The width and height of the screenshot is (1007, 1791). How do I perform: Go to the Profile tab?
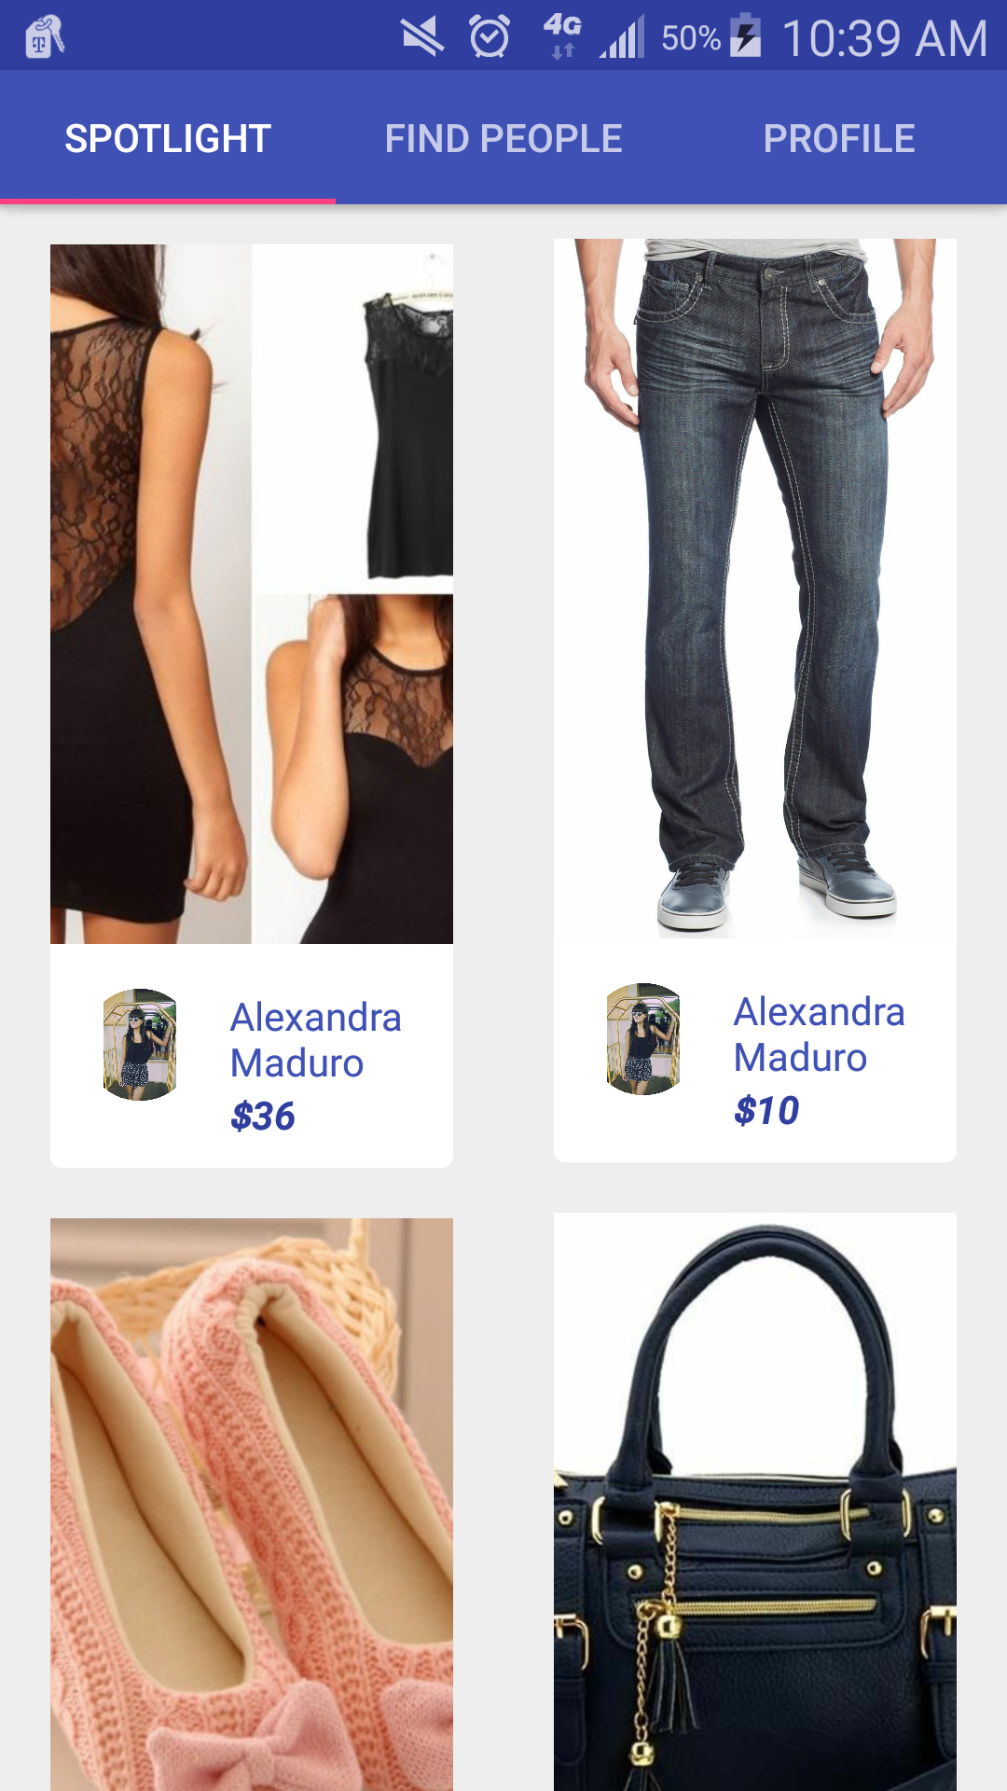[x=839, y=138]
